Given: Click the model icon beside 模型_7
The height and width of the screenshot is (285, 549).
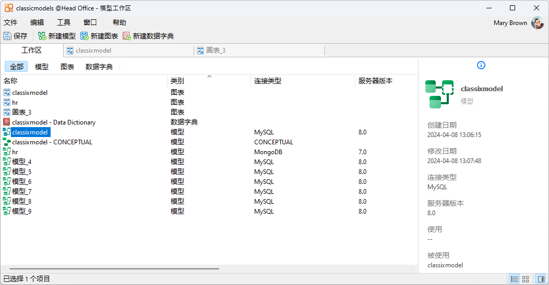Looking at the screenshot, I should [7, 191].
